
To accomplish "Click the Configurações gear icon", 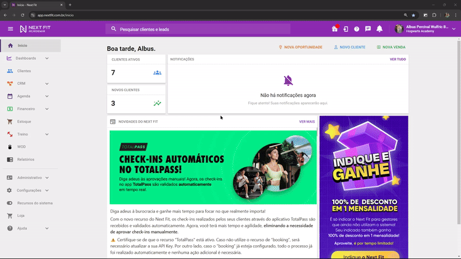I will coord(9,191).
